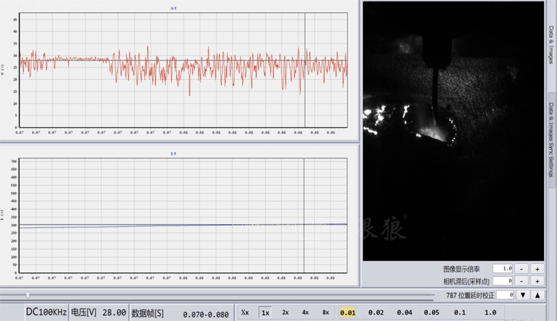Screen dimensions: 557x321
Task: Click the 787 frame number label
Action: [x=451, y=295]
